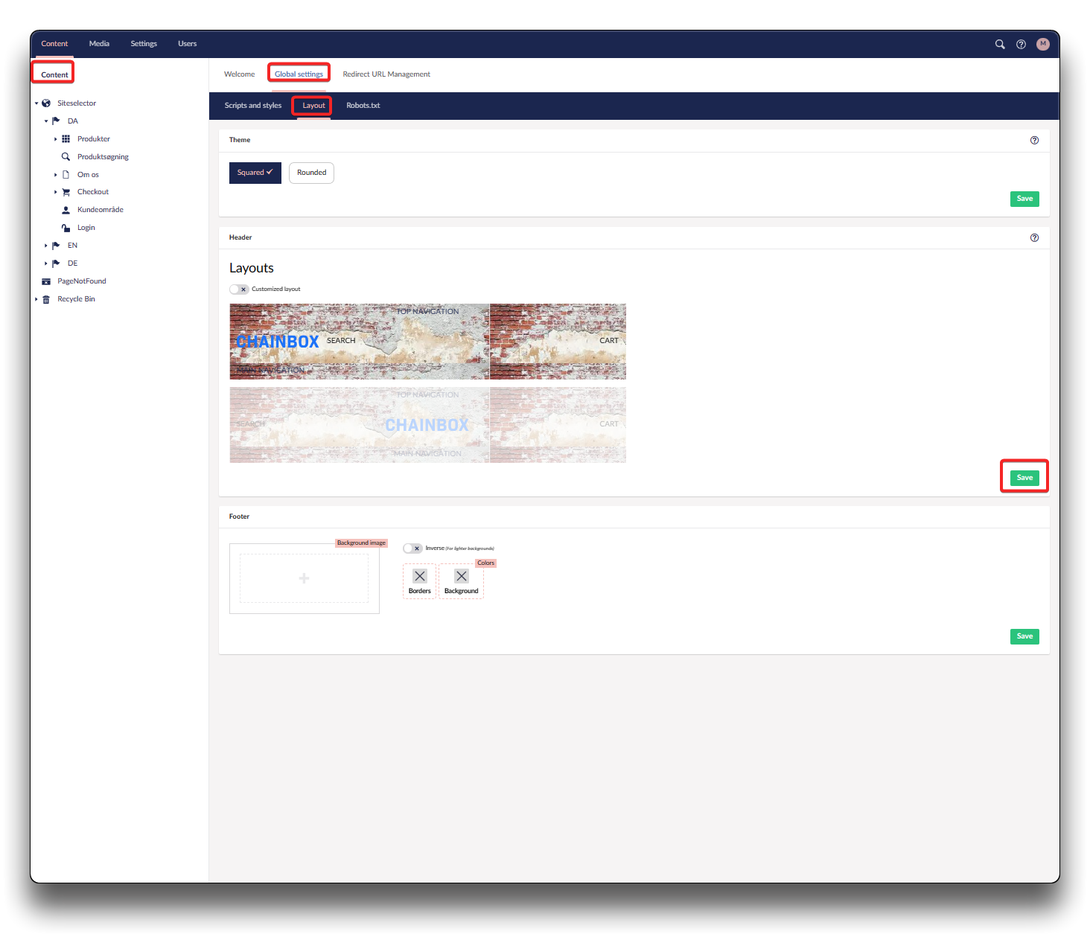Toggle the Customized layout switch
Image resolution: width=1090 pixels, height=937 pixels.
(239, 290)
